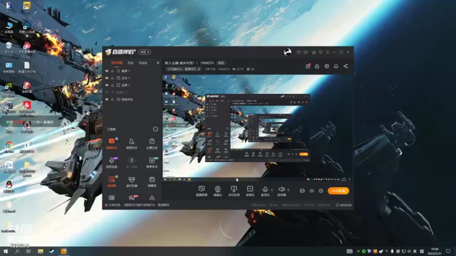Open the 虚拟形象 bear-face tool
The image size is (456, 256).
pyautogui.click(x=132, y=181)
